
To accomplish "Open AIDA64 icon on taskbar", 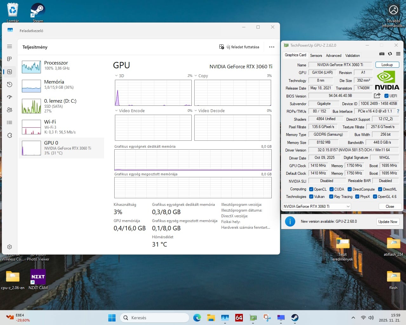I will pos(239,318).
